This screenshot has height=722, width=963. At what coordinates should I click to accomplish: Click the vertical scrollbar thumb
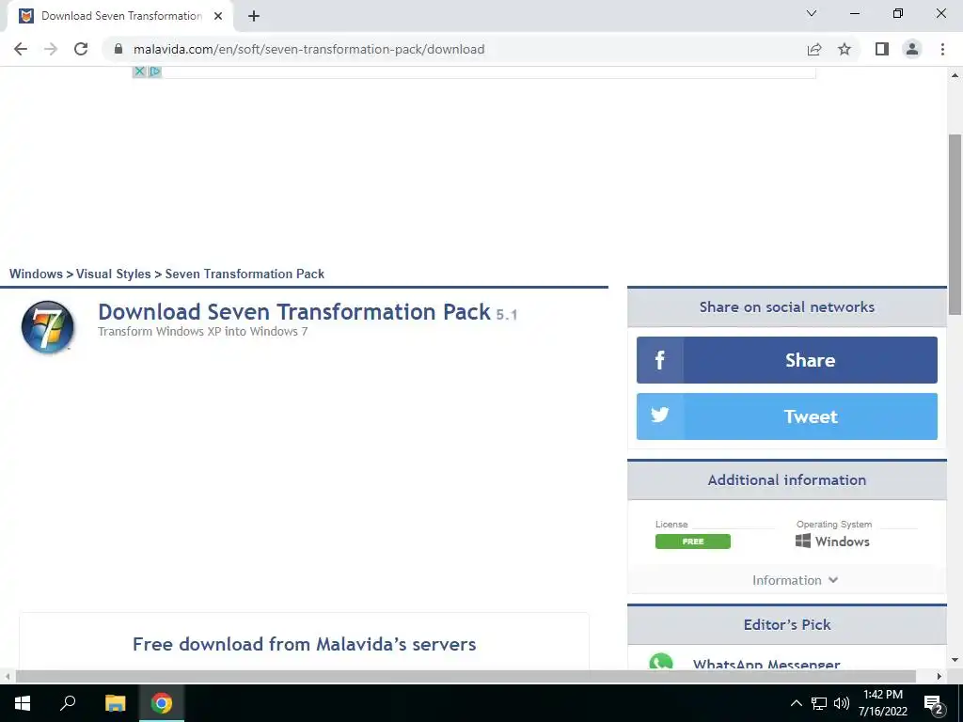tap(955, 224)
